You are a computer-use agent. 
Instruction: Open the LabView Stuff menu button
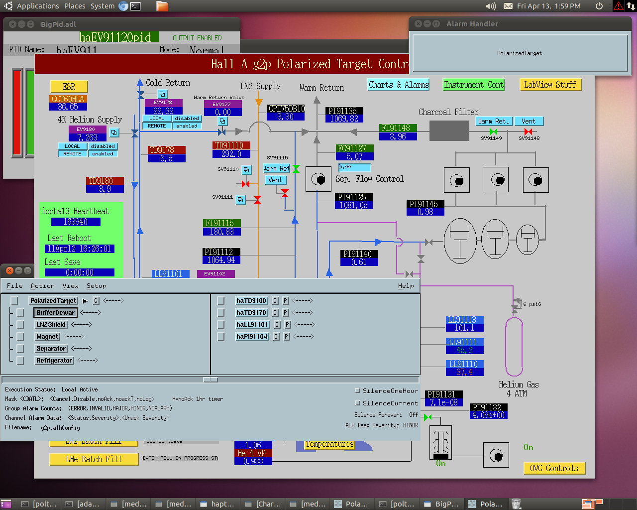click(550, 85)
